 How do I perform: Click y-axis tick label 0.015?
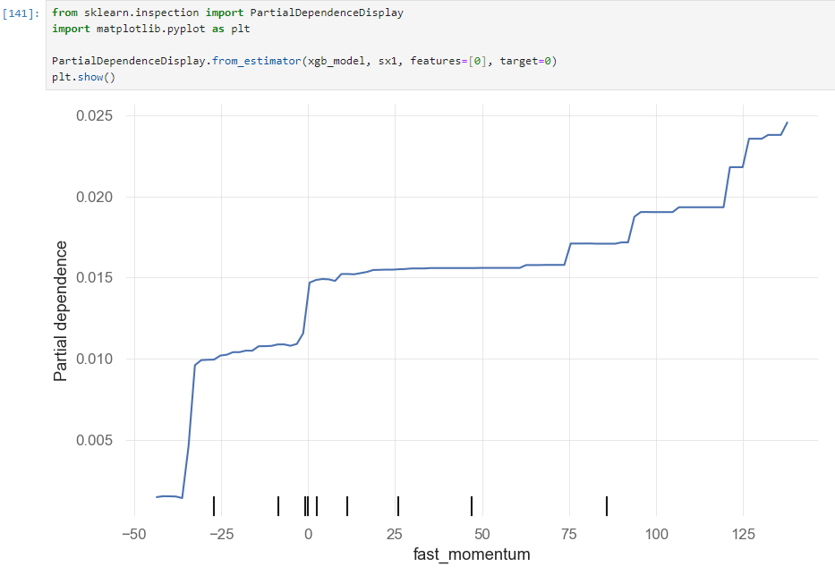(94, 277)
